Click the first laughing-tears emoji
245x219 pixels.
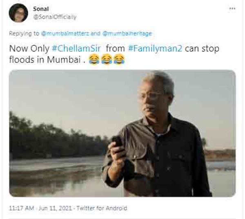click(94, 59)
